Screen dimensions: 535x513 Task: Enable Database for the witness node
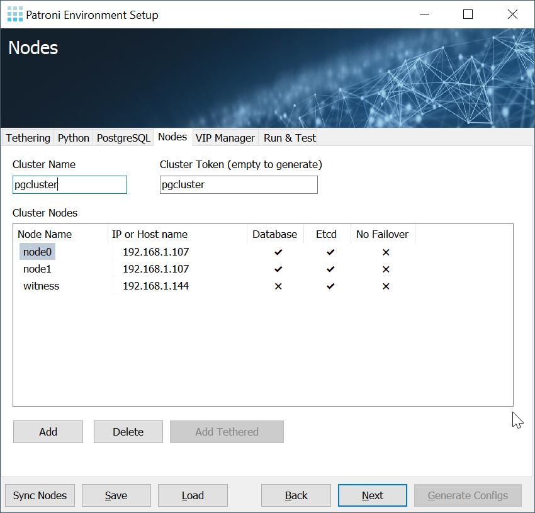278,286
